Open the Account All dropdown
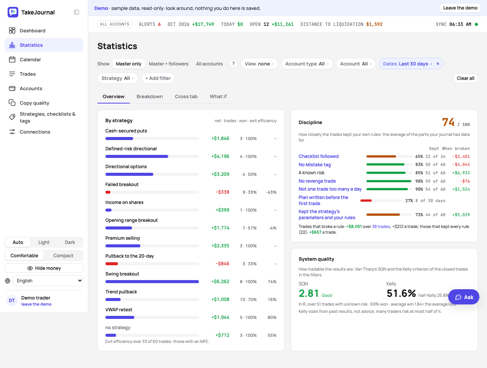The height and width of the screenshot is (368, 487). pyautogui.click(x=356, y=64)
